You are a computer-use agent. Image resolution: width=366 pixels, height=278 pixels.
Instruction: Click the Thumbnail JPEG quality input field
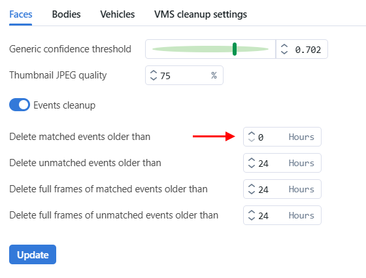[184, 75]
